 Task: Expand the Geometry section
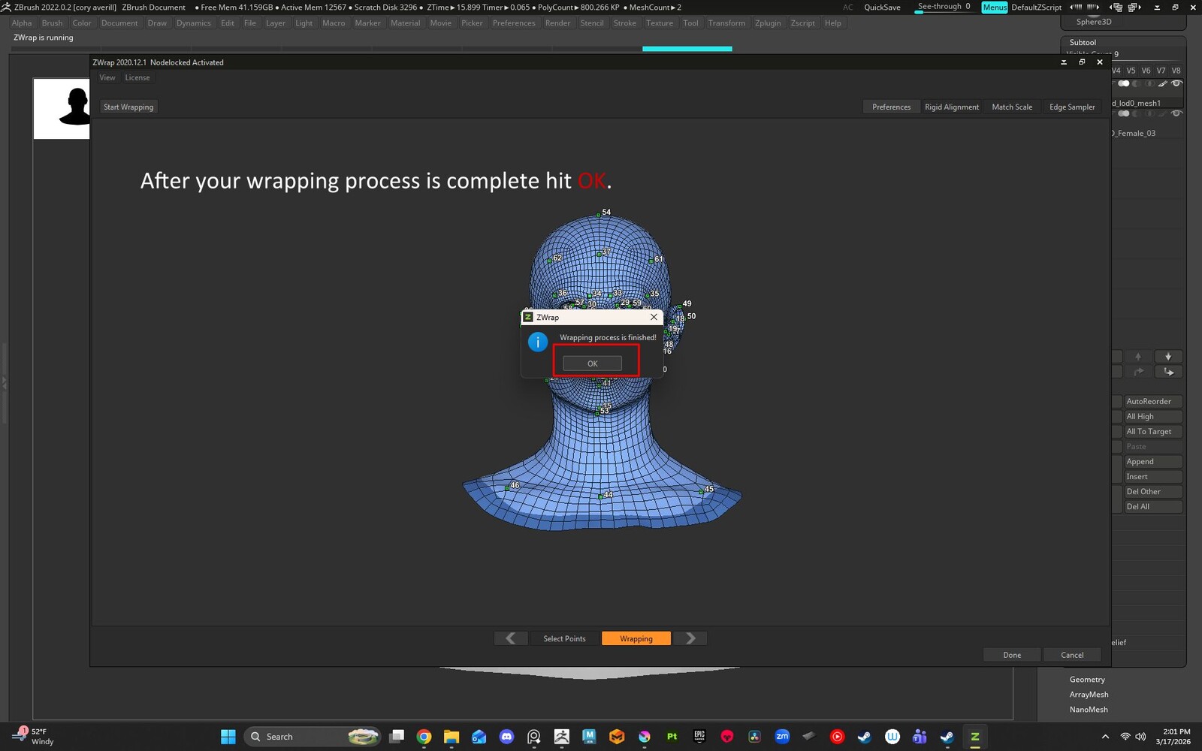[1087, 680]
